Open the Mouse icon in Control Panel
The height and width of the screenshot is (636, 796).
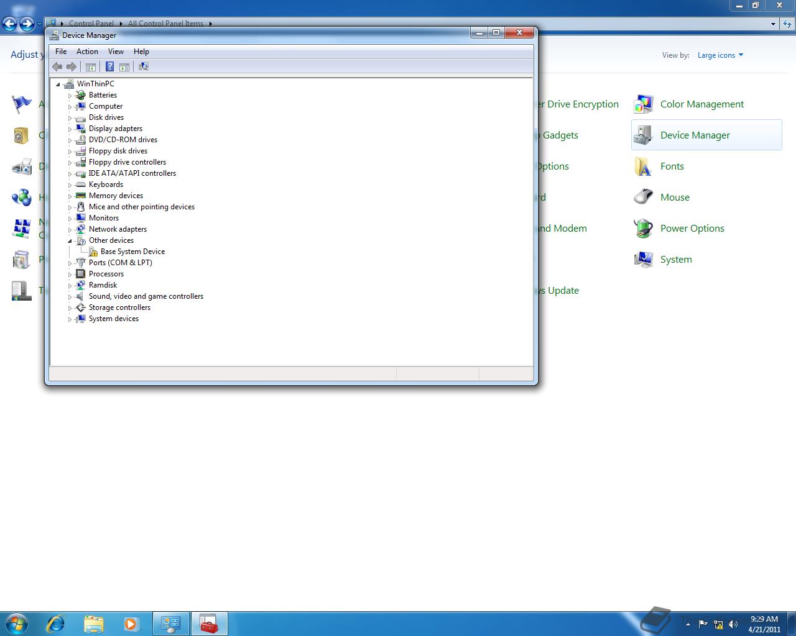[x=644, y=197]
